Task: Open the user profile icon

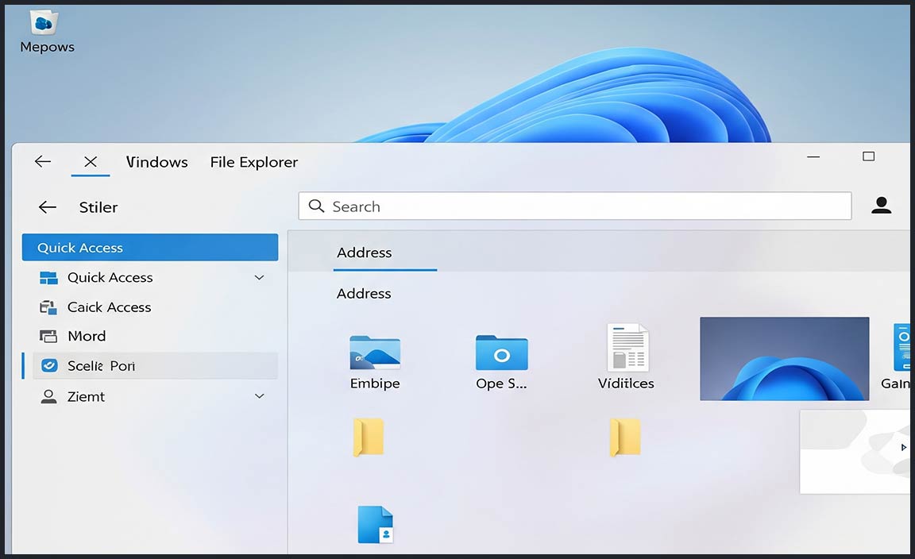Action: [881, 206]
